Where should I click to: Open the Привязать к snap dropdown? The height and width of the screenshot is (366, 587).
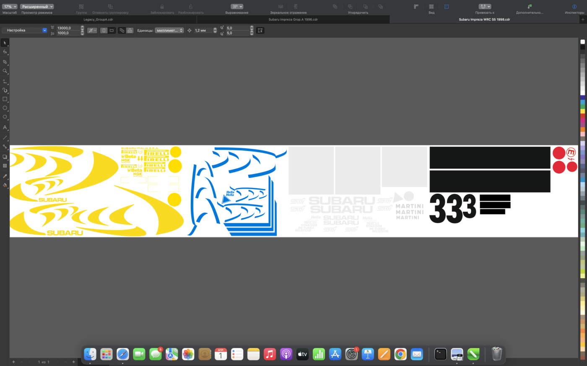(485, 7)
